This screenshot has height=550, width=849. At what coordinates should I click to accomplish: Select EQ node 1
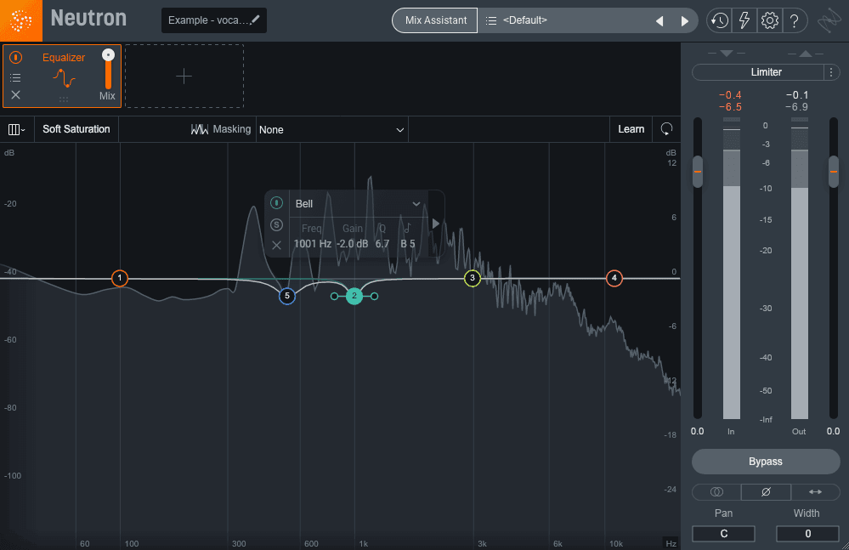tap(120, 278)
